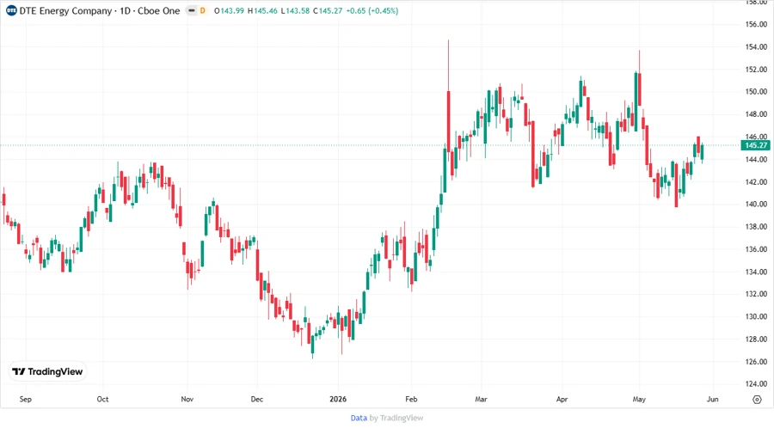The height and width of the screenshot is (428, 774).
Task: Click the May label on time axis
Action: pyautogui.click(x=639, y=400)
